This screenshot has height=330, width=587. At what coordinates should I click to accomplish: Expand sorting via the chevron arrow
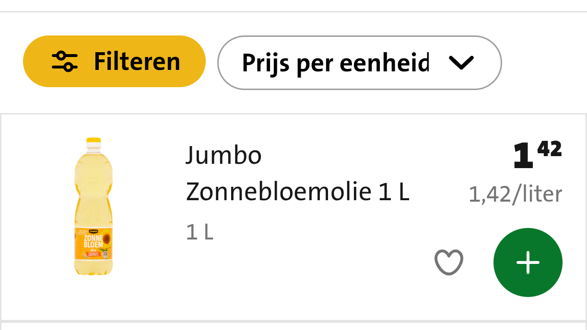click(461, 63)
